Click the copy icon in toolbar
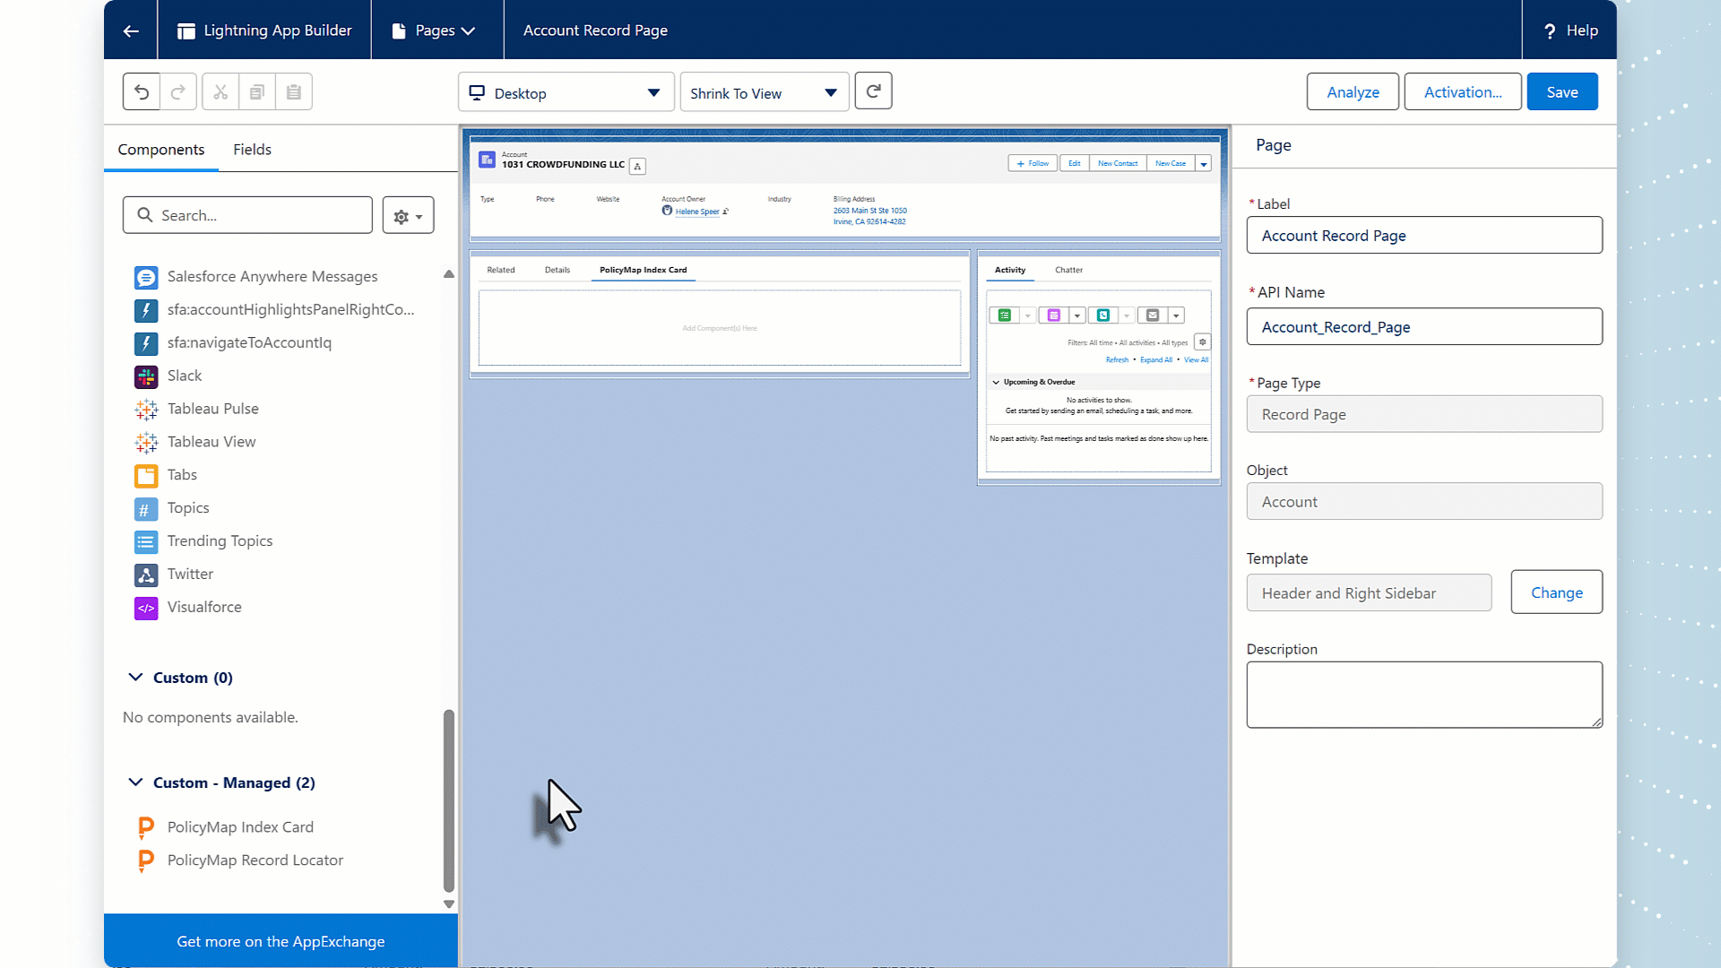1721x968 pixels. 257,91
